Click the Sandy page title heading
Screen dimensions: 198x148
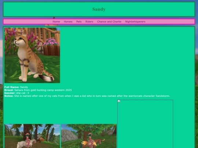click(x=99, y=9)
